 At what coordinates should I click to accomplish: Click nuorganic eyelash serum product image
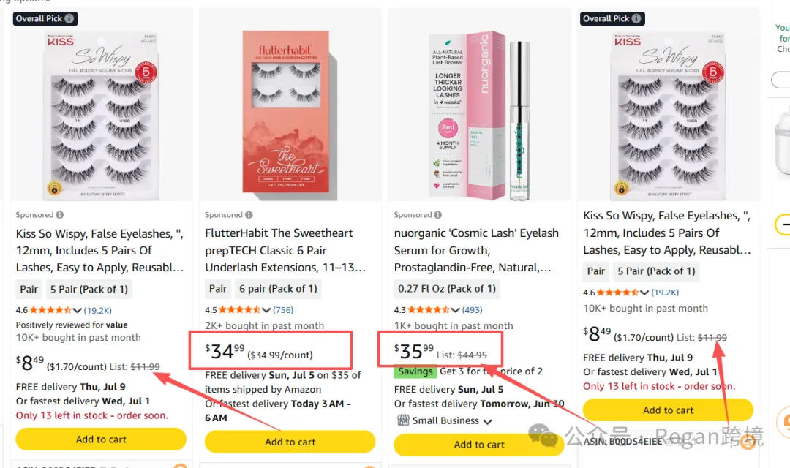point(479,115)
